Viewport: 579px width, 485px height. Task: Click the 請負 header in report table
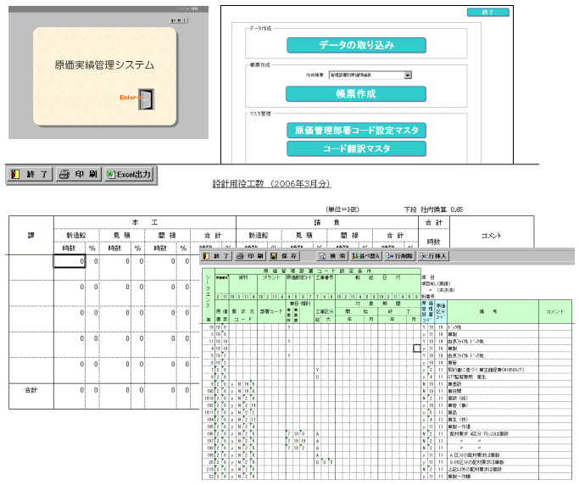coord(326,222)
